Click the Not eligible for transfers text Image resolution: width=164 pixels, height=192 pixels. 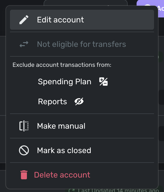pyautogui.click(x=81, y=44)
